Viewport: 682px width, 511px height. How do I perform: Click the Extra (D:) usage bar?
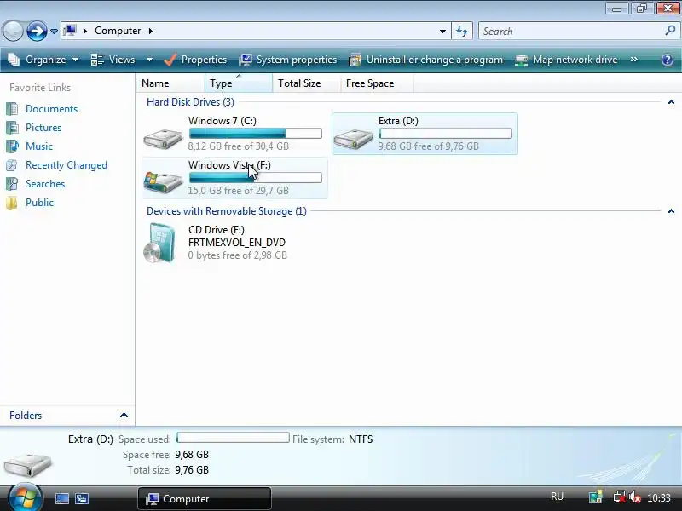click(x=445, y=134)
